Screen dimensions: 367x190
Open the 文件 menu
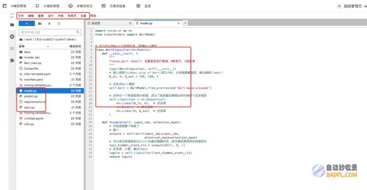point(21,16)
